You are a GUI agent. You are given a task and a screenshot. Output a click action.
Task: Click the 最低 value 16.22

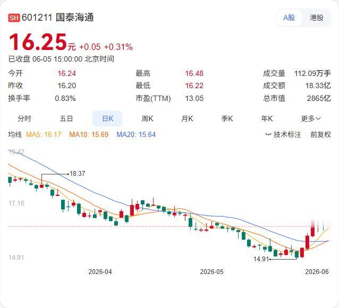tap(194, 85)
